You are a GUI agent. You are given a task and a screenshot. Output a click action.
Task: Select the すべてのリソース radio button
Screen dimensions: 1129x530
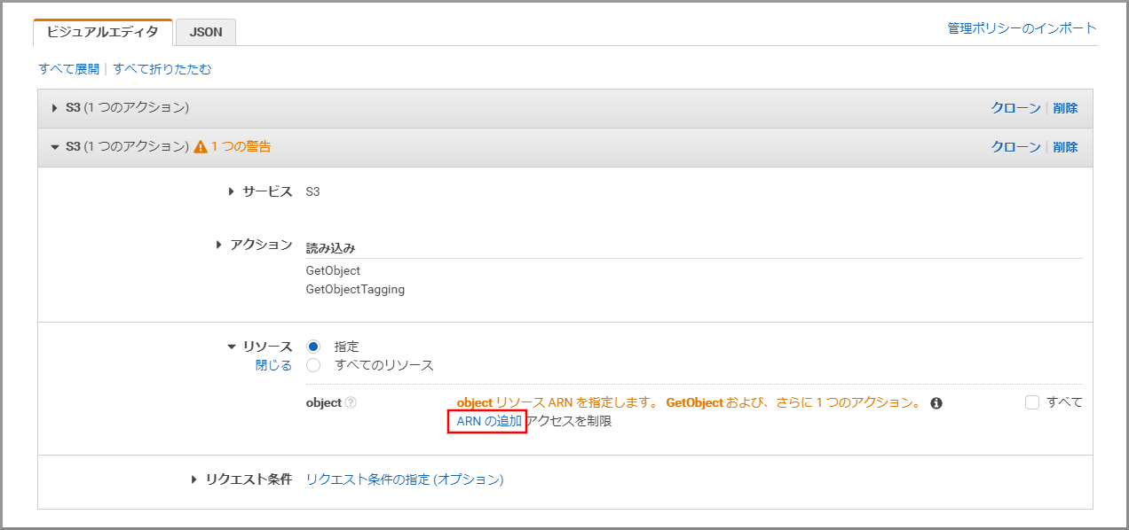point(312,365)
